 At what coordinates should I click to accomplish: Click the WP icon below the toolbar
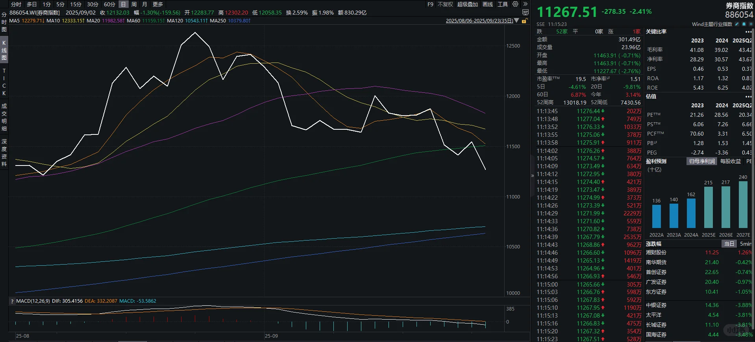pyautogui.click(x=525, y=13)
